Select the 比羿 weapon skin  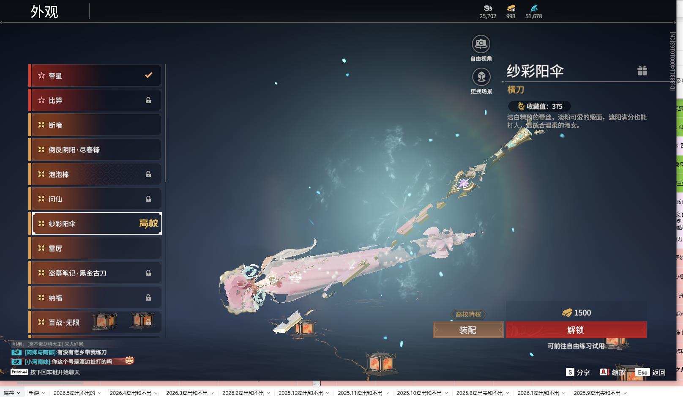coord(95,100)
